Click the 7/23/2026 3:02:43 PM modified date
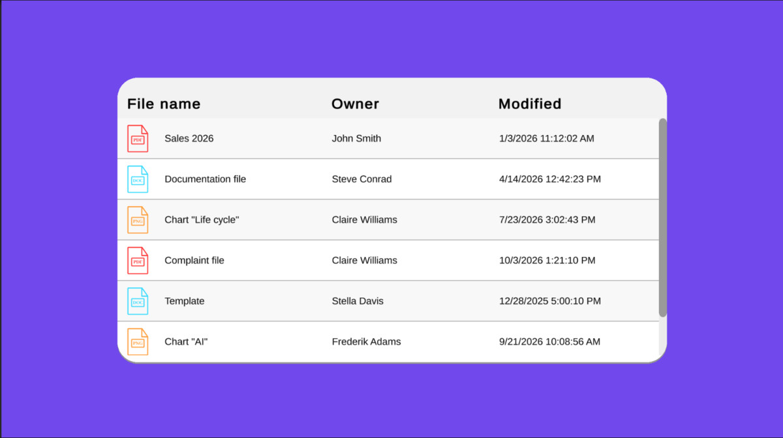The height and width of the screenshot is (438, 783). coord(547,220)
